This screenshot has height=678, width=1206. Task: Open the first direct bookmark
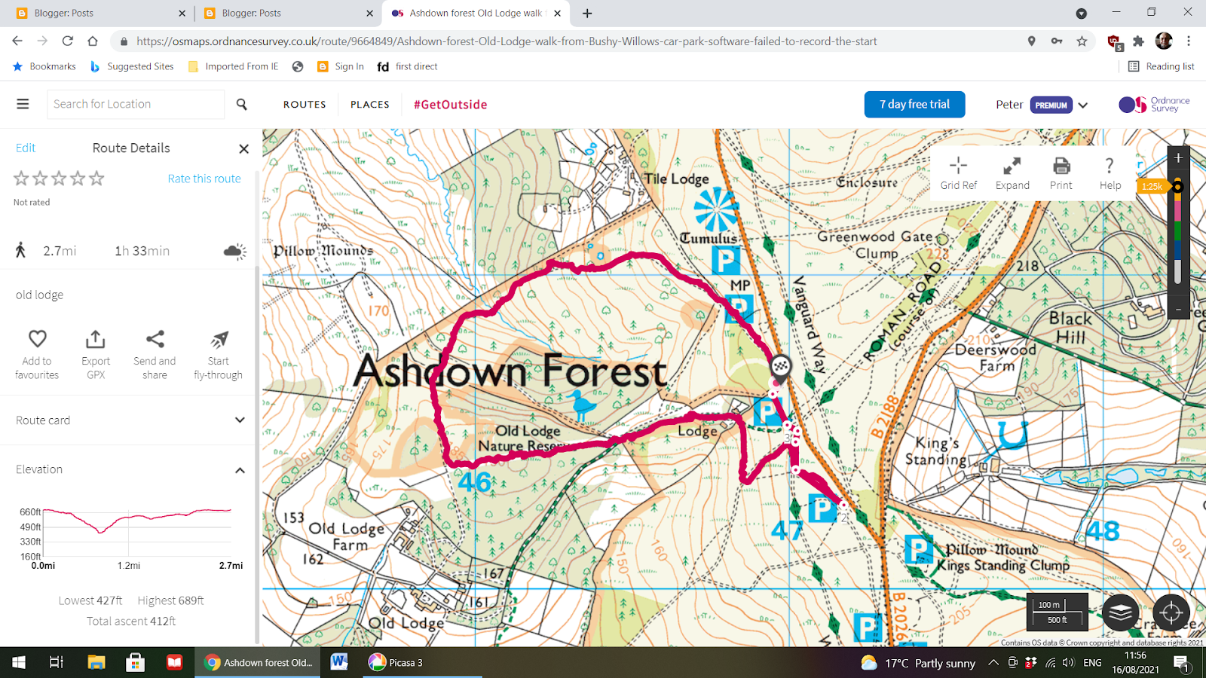pos(407,66)
